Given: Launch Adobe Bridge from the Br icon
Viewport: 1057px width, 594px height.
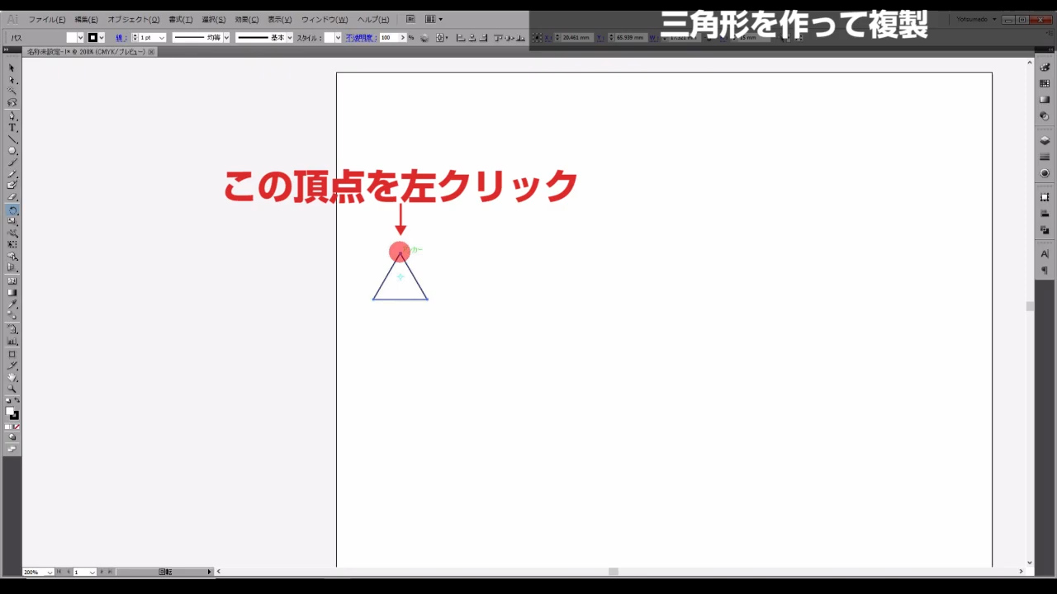Looking at the screenshot, I should pyautogui.click(x=411, y=19).
